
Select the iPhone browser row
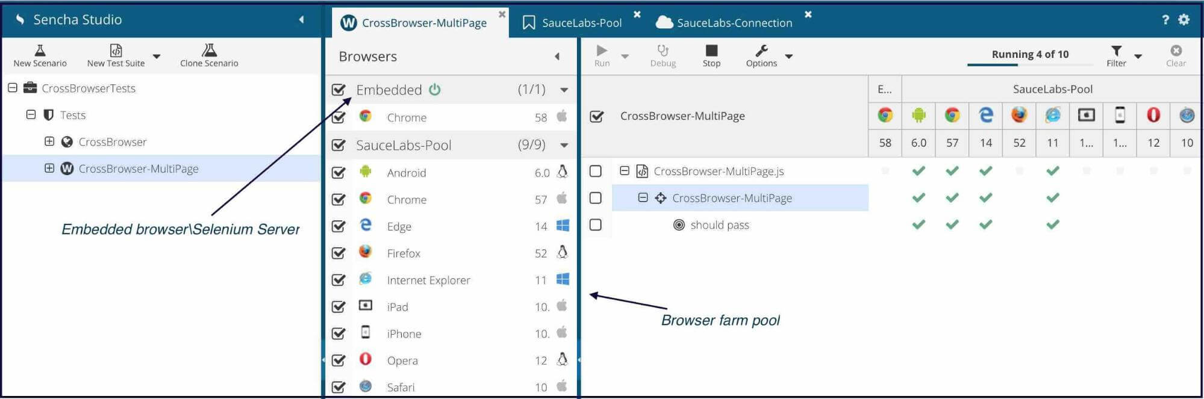coord(451,333)
